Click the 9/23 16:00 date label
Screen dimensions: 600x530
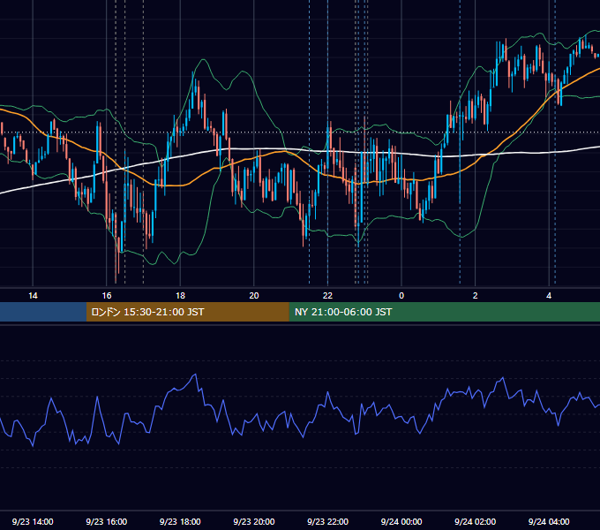click(x=107, y=521)
